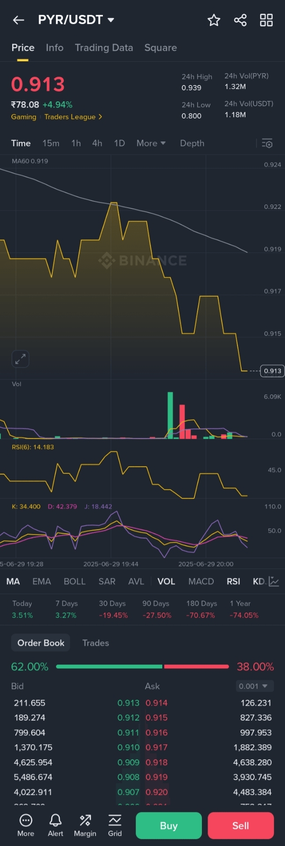Select the Time chart interval
Screen dimensions: 285x846
pyautogui.click(x=21, y=143)
